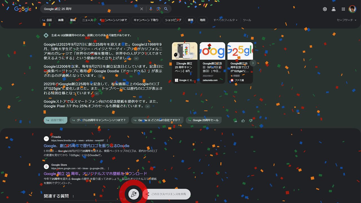
Task: Give positive feedback with thumbs up
Action: 243,120
